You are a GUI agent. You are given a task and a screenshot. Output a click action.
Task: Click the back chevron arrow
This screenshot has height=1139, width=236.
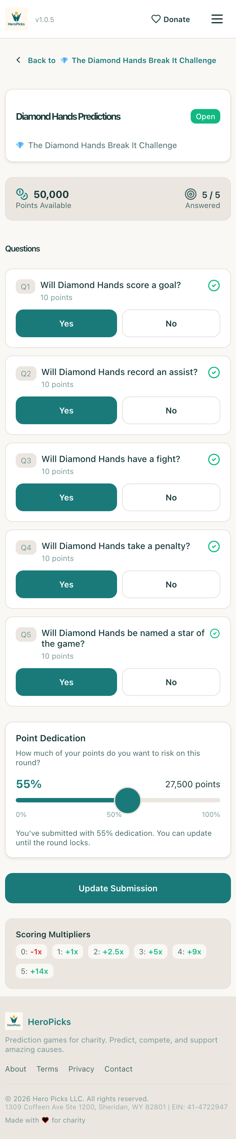coord(18,60)
